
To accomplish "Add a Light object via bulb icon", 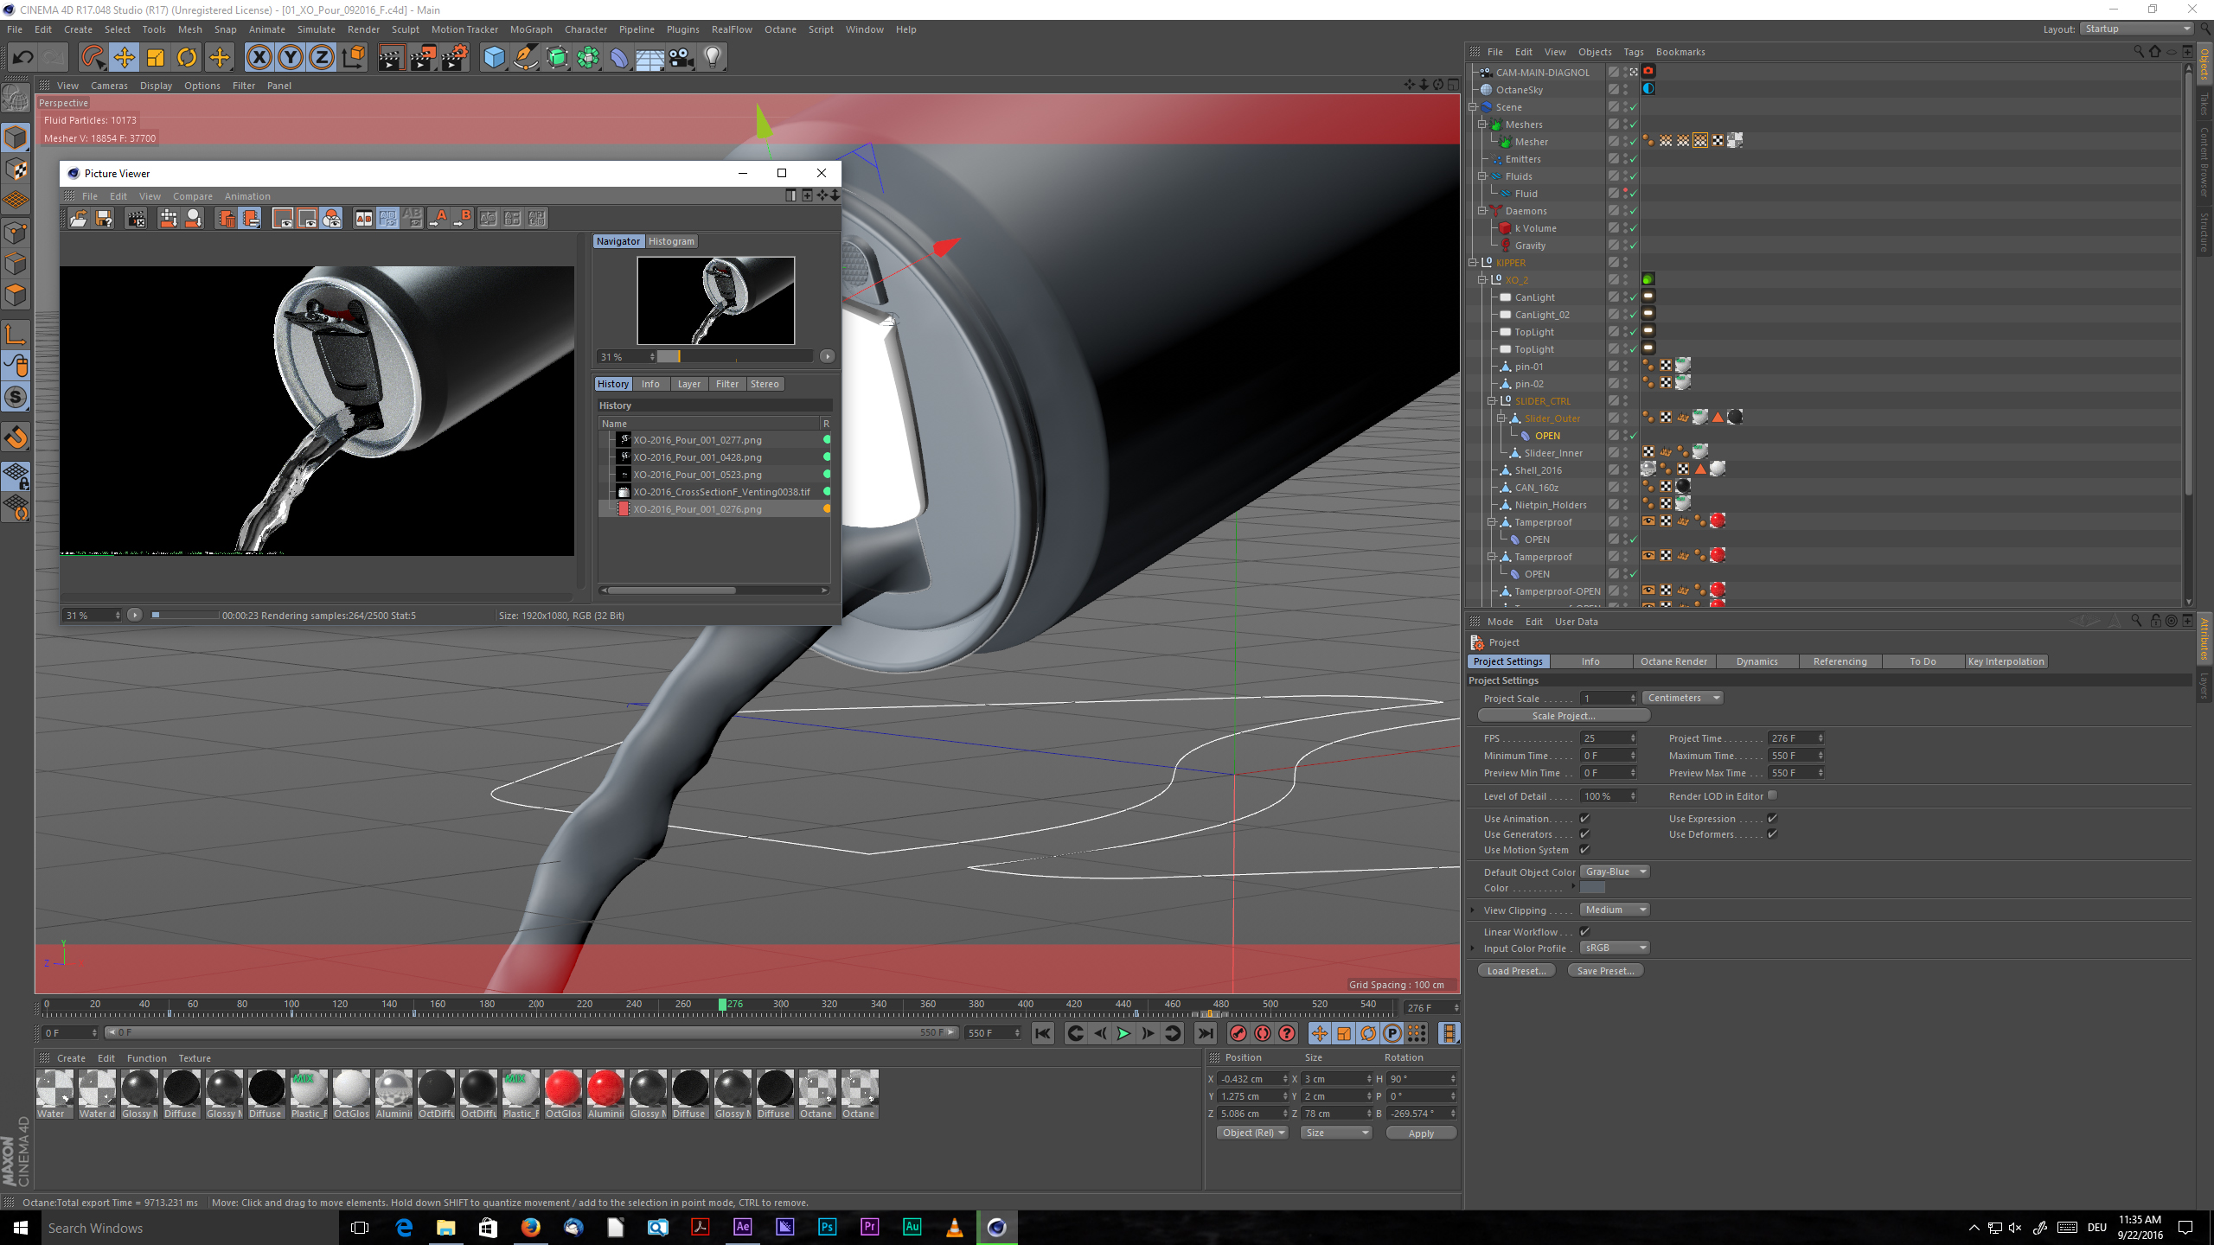I will point(712,58).
